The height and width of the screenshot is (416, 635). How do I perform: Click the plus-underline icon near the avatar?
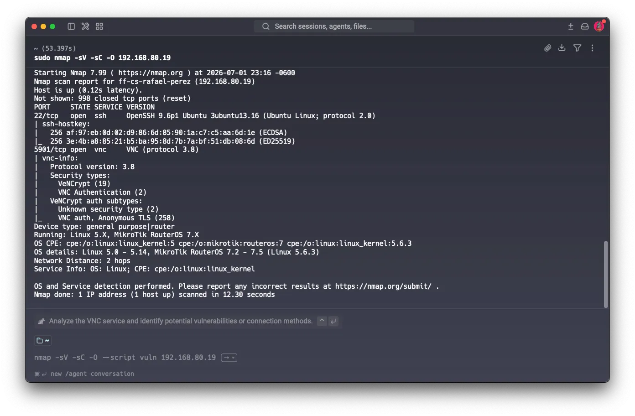(x=571, y=26)
